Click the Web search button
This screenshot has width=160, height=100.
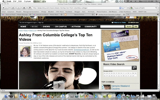click(x=136, y=26)
